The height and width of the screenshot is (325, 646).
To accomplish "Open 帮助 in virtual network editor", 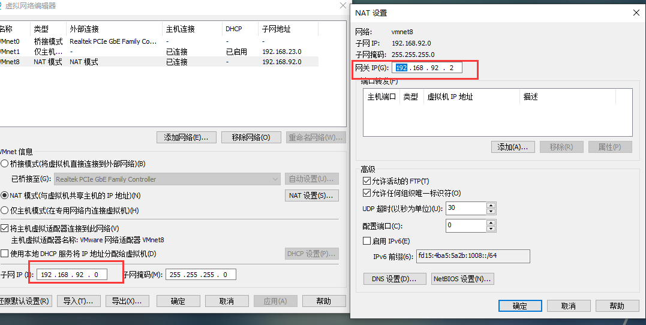I will point(324,301).
